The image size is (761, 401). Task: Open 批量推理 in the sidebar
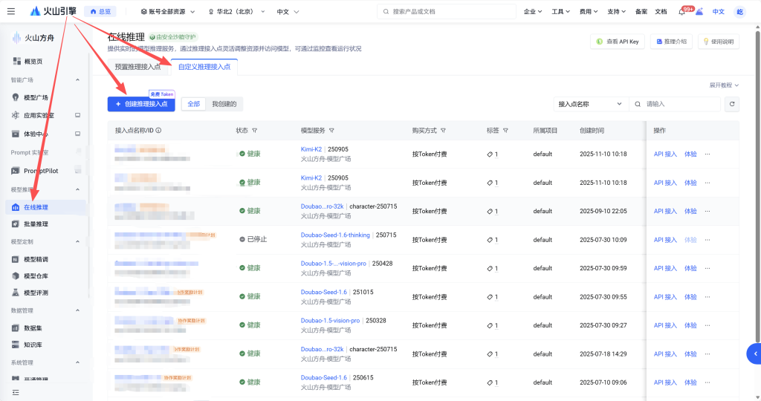click(x=36, y=224)
